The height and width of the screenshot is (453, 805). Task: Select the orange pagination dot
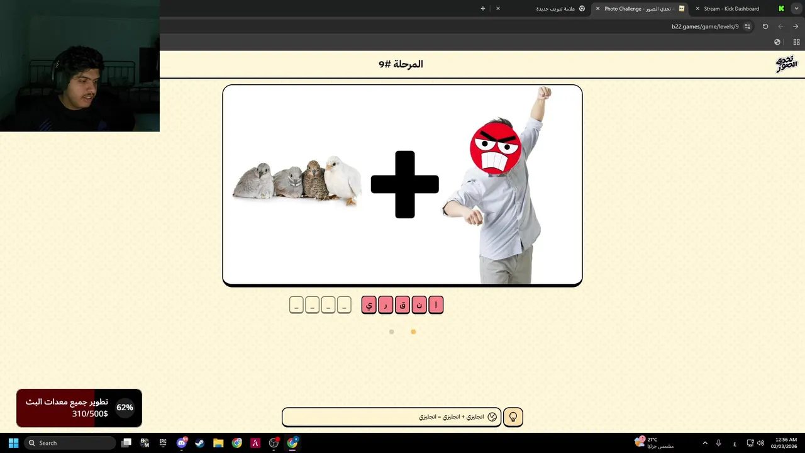(413, 332)
